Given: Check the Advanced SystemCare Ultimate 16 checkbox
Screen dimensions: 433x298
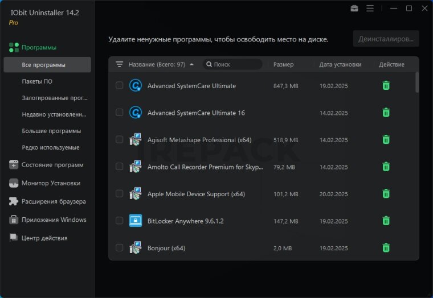Looking at the screenshot, I should click(x=119, y=113).
